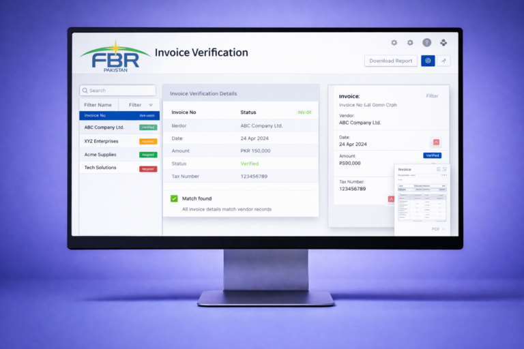
Task: Click the arrow icon button right of blue button
Action: point(443,61)
